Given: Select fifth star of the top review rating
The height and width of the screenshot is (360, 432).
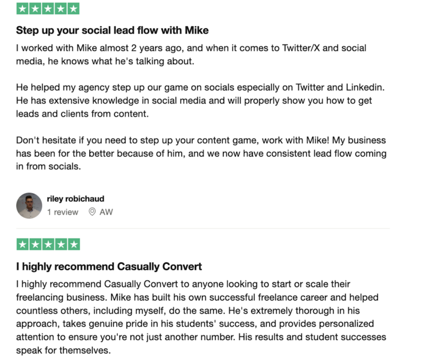Looking at the screenshot, I should (73, 9).
